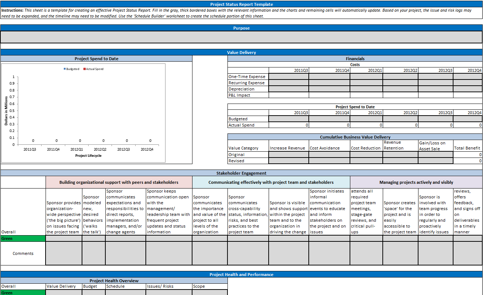Click the Project Health and Performance section header

(241, 275)
